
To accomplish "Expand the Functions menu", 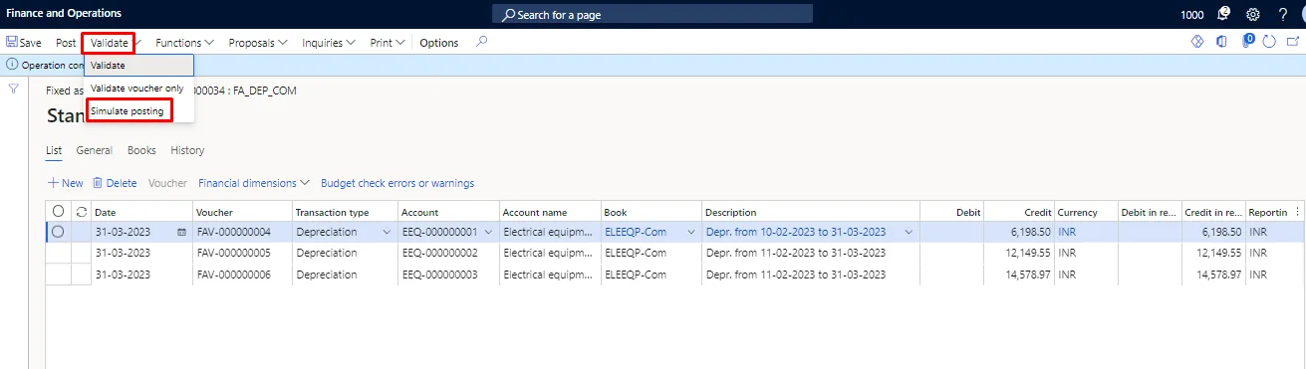I will click(185, 43).
